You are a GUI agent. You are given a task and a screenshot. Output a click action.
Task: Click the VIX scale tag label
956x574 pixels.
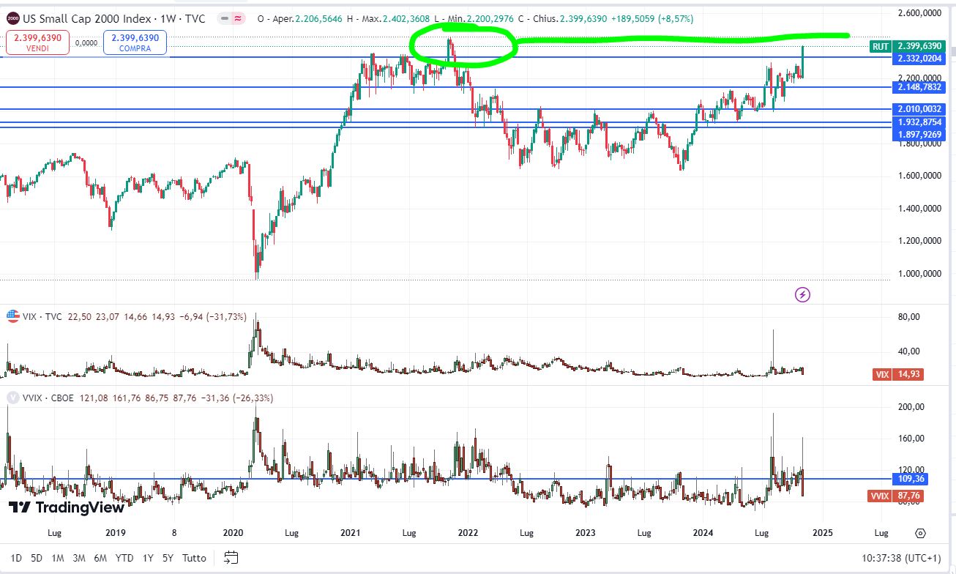point(882,375)
